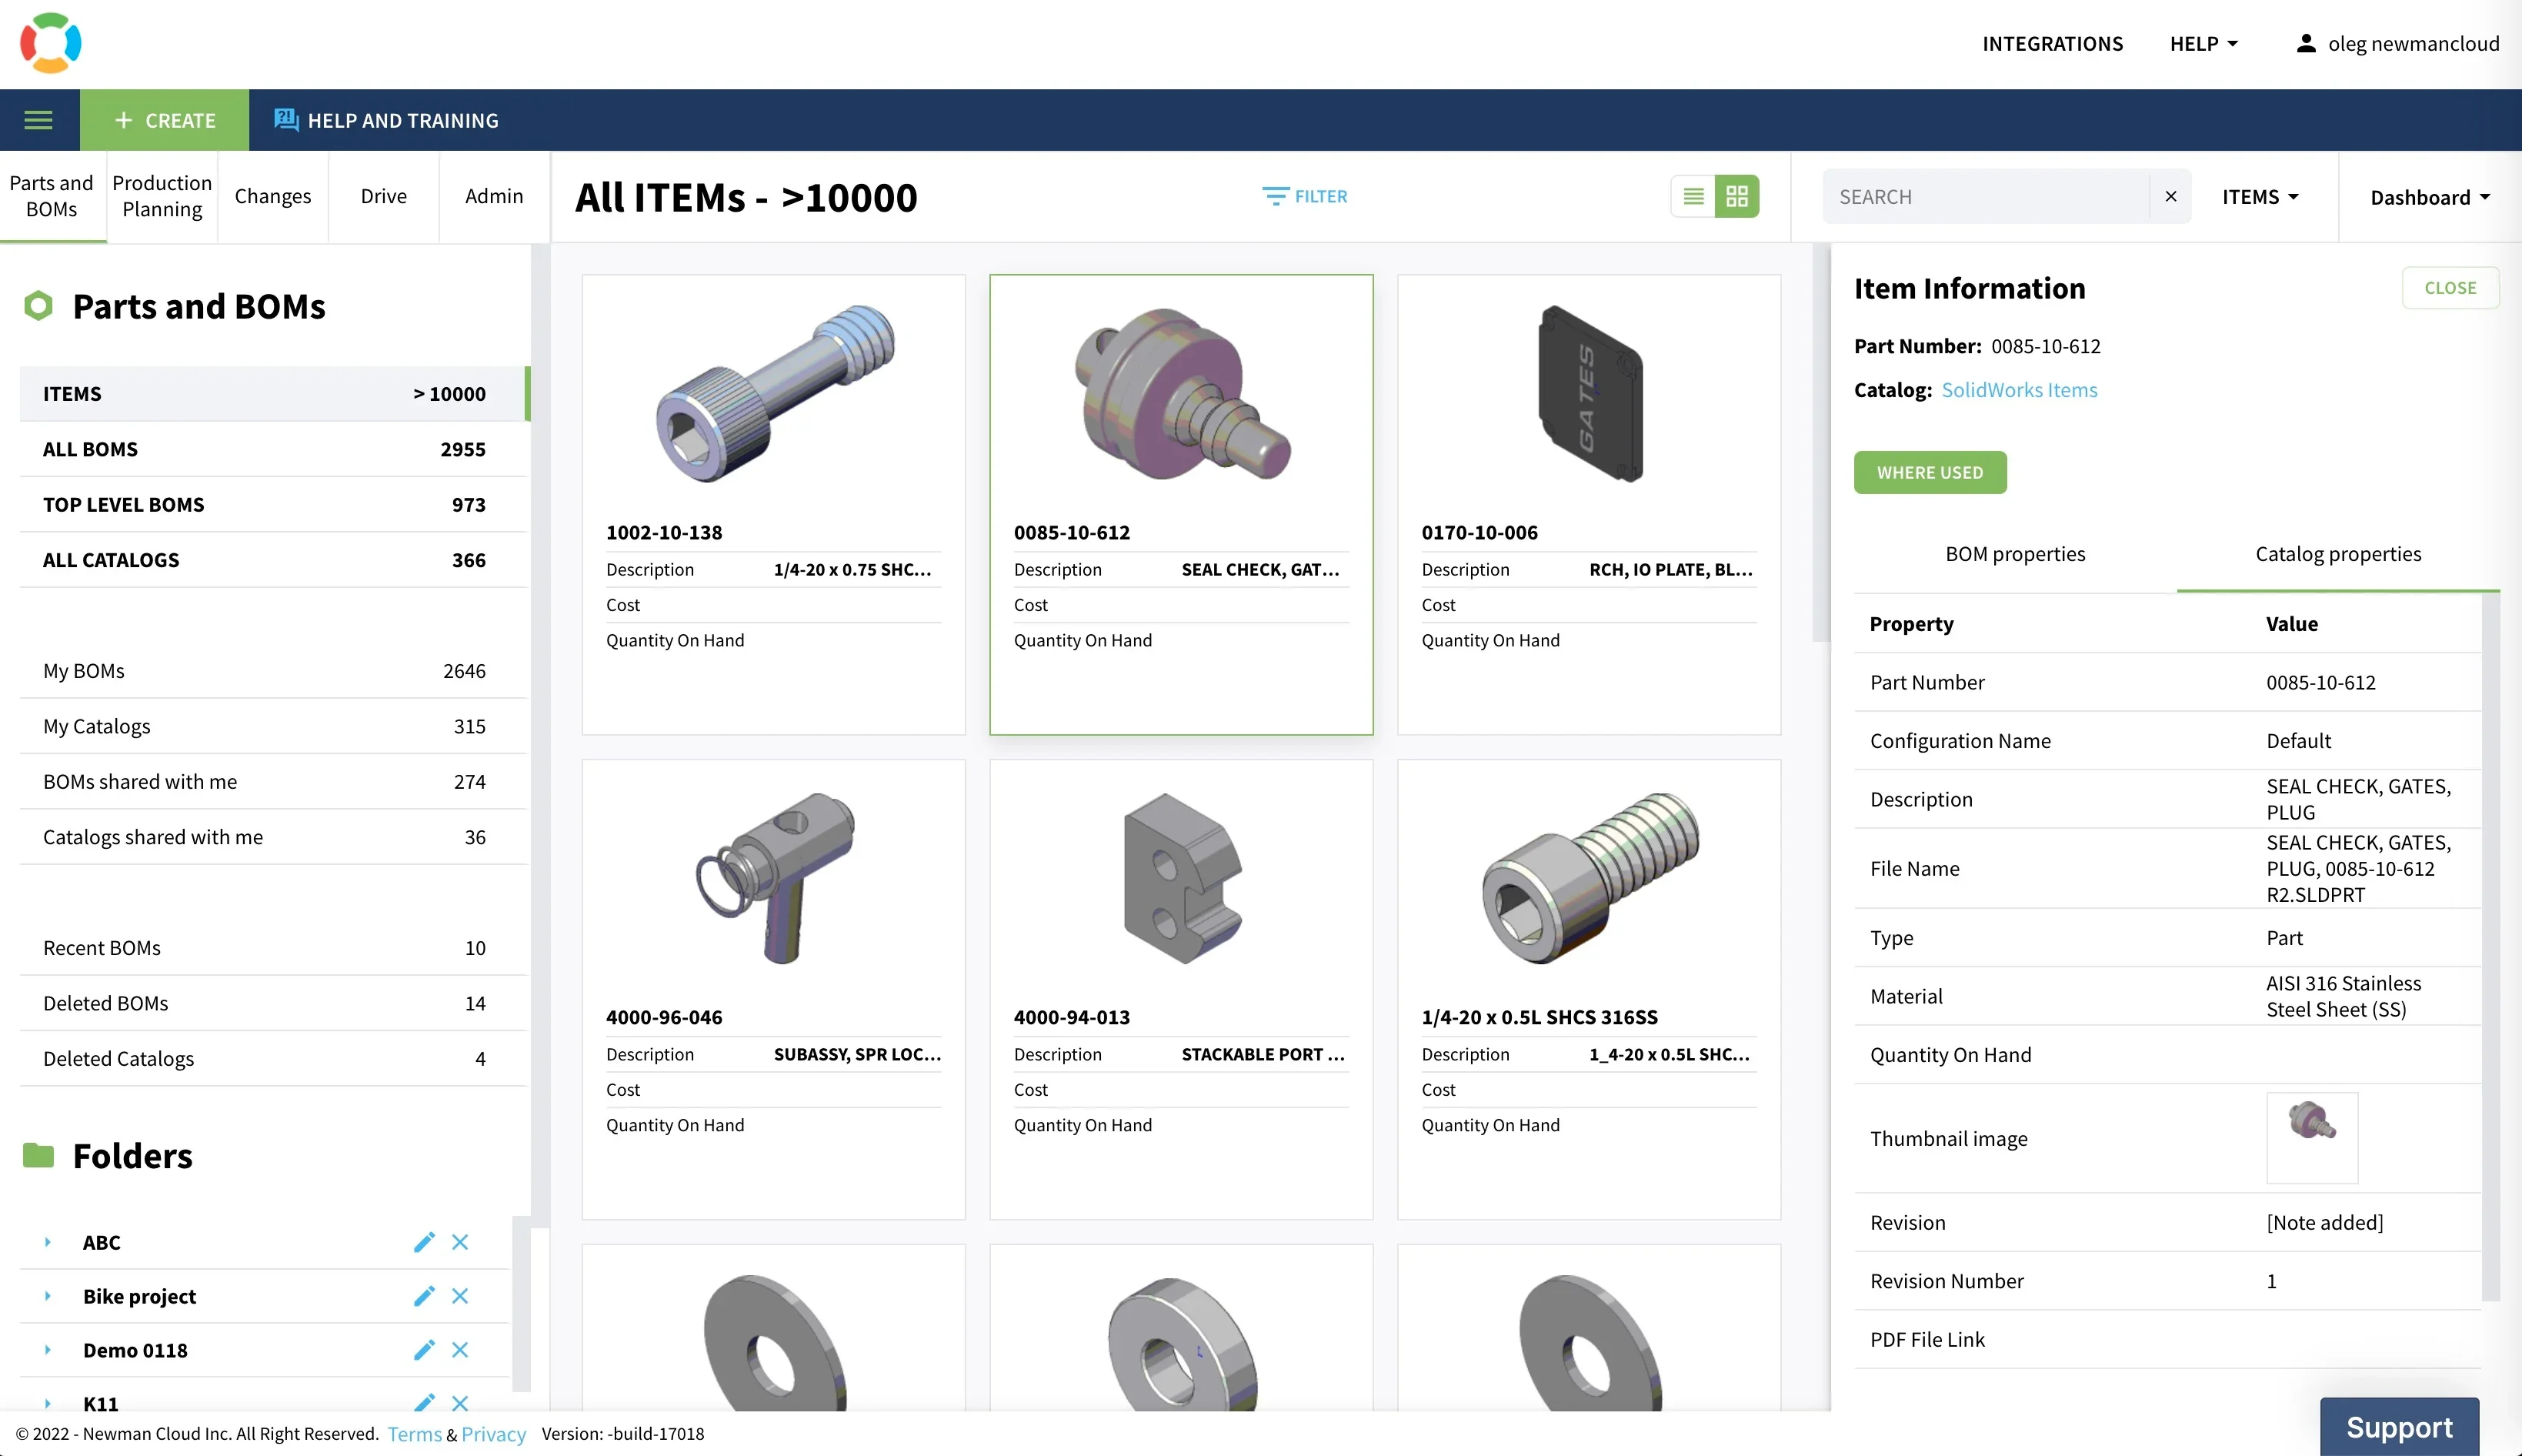Switch to list view layout
Image resolution: width=2522 pixels, height=1456 pixels.
pos(1693,196)
